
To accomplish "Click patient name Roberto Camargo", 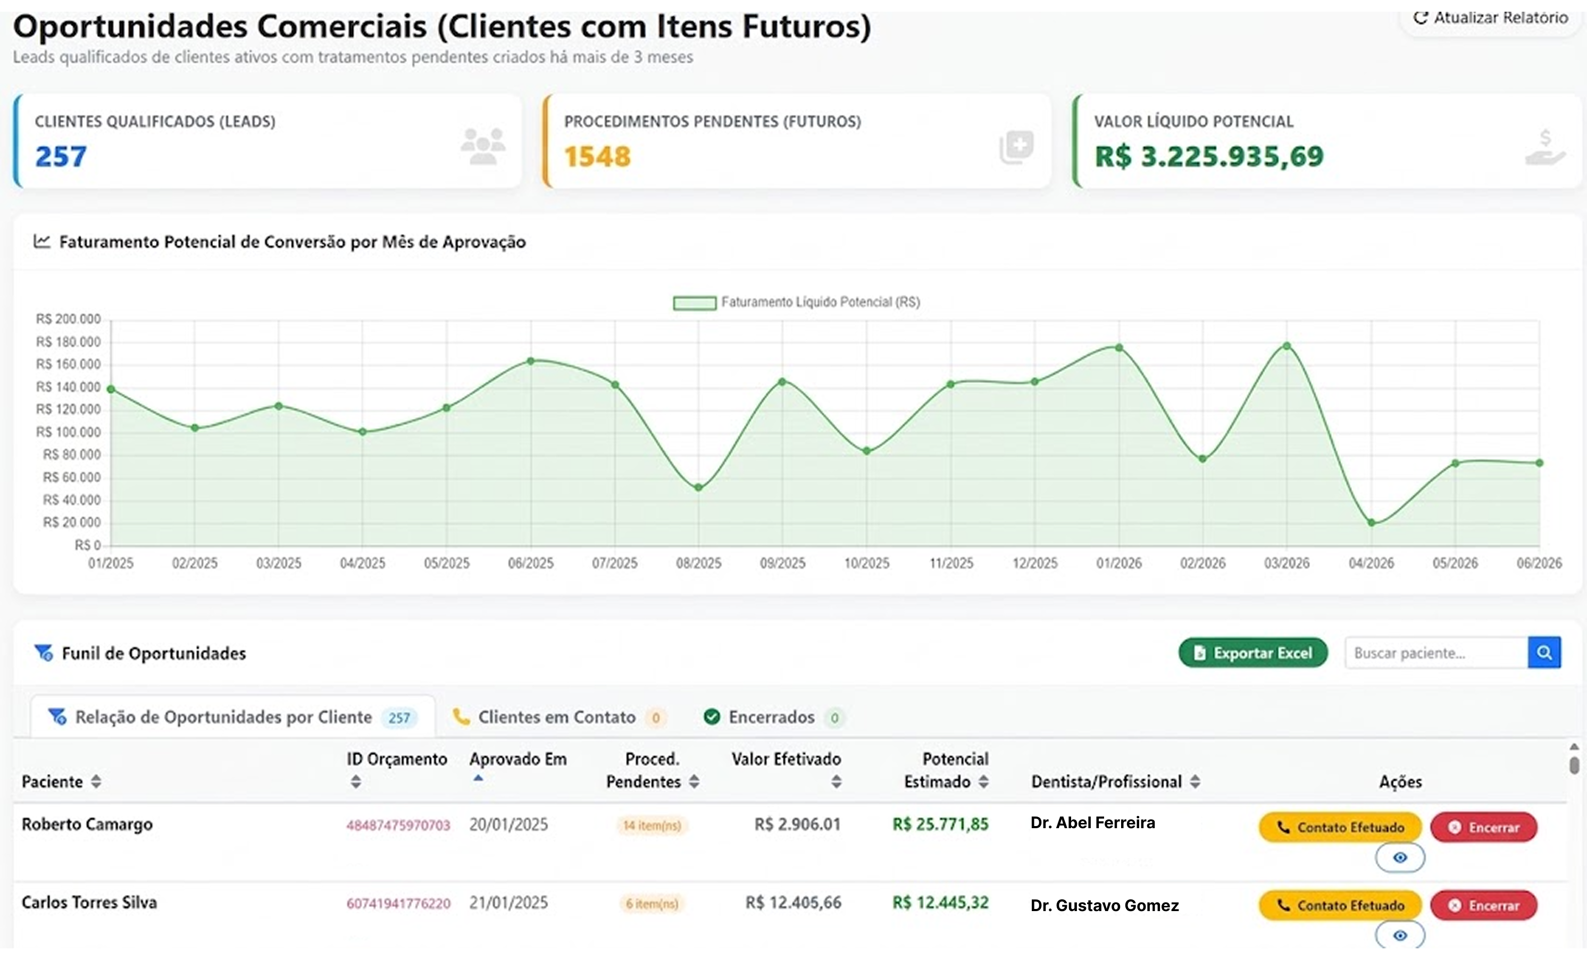I will click(87, 824).
